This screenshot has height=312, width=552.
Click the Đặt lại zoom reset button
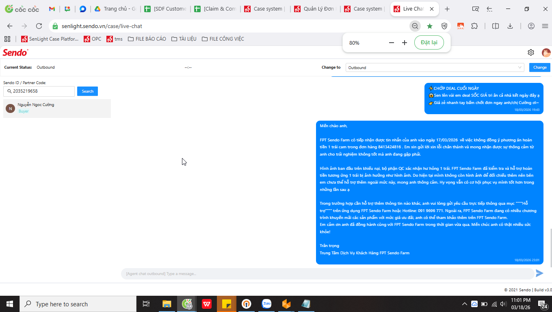tap(429, 43)
